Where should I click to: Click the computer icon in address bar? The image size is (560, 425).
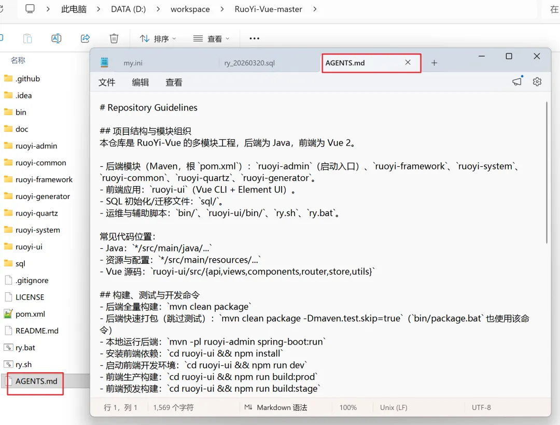pos(30,9)
